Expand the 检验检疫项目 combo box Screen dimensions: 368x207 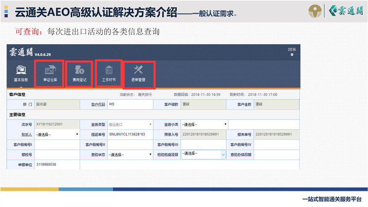204,154
